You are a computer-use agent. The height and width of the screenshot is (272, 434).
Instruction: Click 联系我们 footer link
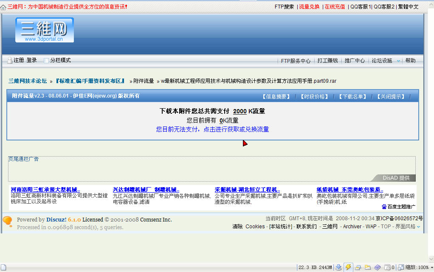click(x=307, y=227)
